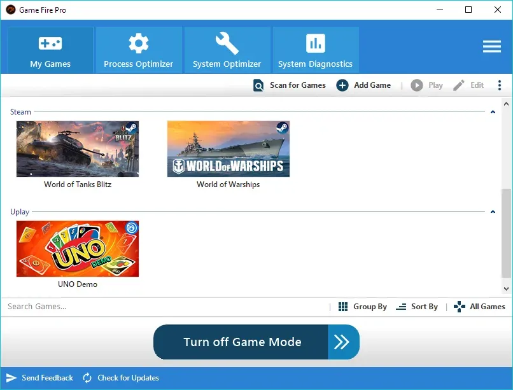Viewport: 513px width, 390px height.
Task: Turn off Game Mode
Action: (242, 342)
